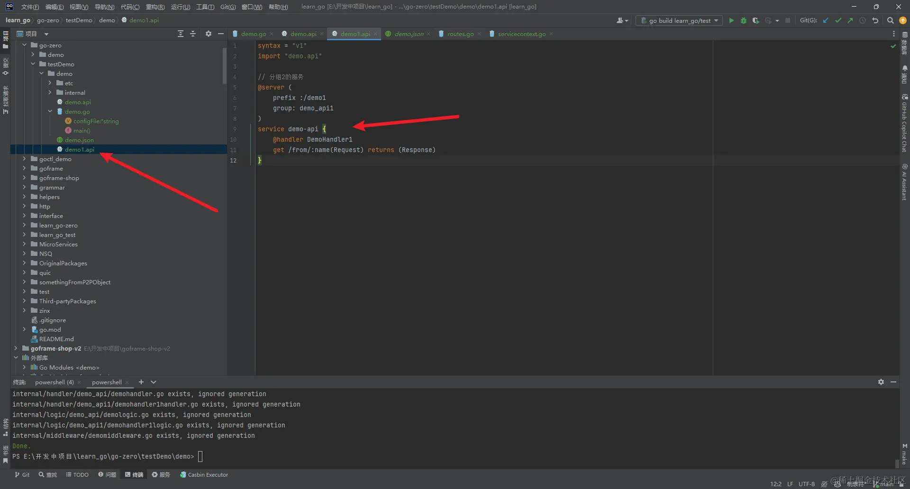
Task: Open the make tool window
Action: [x=904, y=454]
